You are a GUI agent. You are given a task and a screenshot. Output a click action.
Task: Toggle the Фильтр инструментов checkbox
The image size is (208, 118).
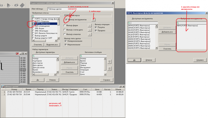pos(66,19)
